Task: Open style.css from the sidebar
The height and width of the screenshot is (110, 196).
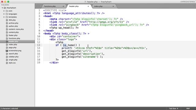Action: [x=12, y=63]
